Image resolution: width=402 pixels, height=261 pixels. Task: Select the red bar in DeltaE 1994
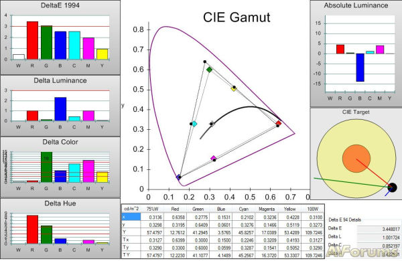tap(32, 40)
